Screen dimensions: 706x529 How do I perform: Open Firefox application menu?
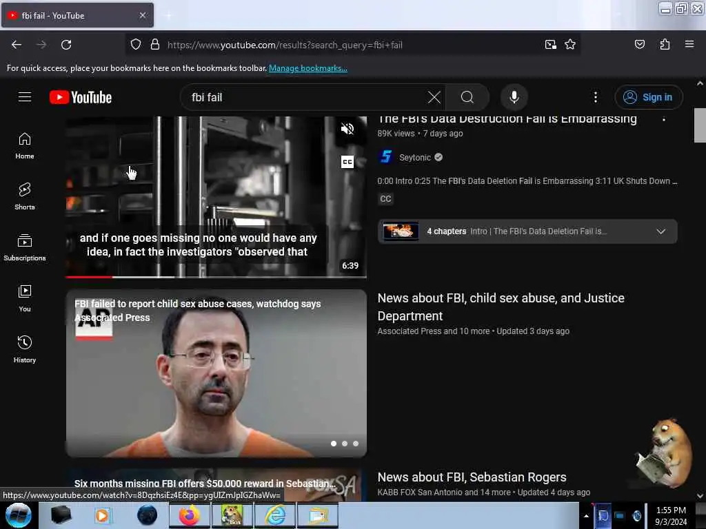[x=689, y=44]
